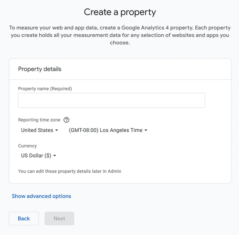Click the "Reporting time zone" label
This screenshot has height=235, width=239.
39,120
